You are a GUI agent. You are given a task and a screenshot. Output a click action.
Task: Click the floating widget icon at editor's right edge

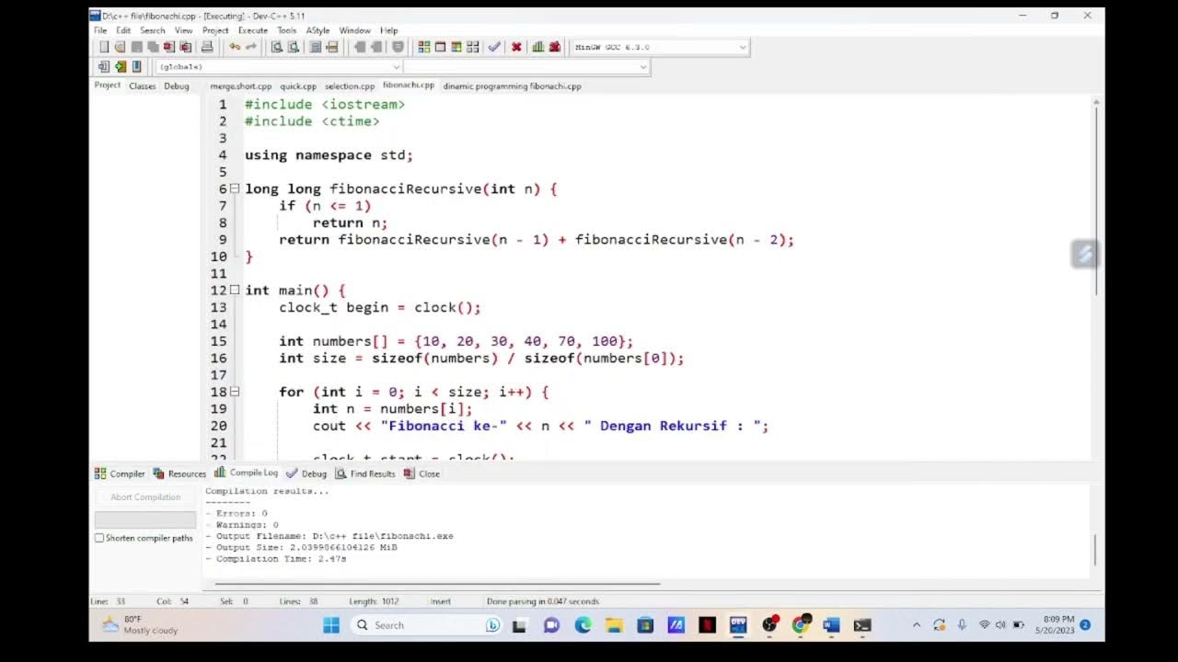pyautogui.click(x=1085, y=254)
